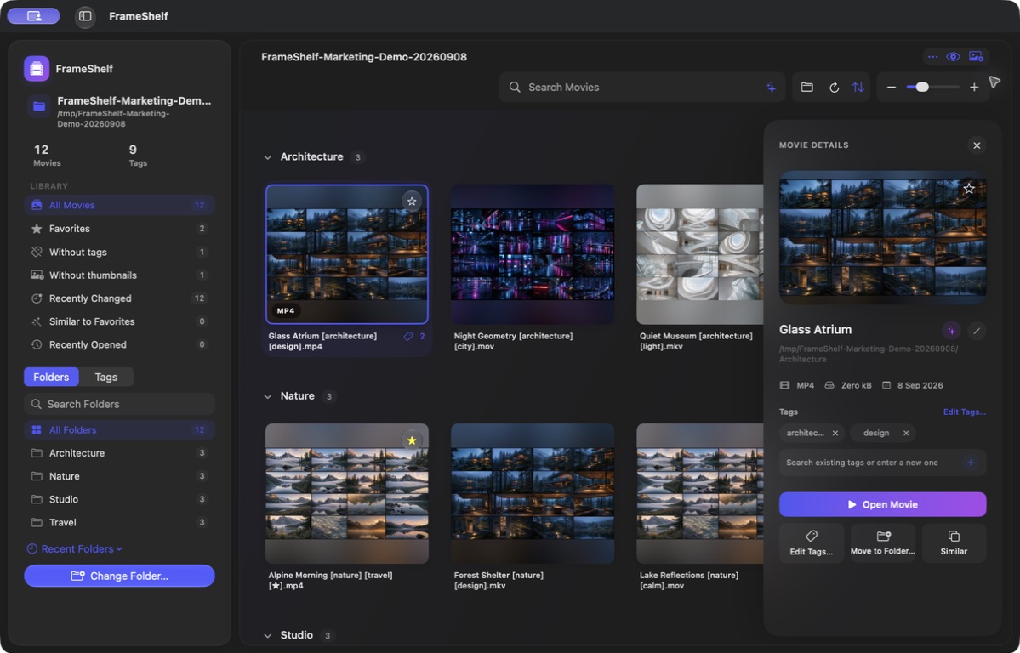Click the plus icon in tag input
1020x653 pixels.
pos(970,463)
